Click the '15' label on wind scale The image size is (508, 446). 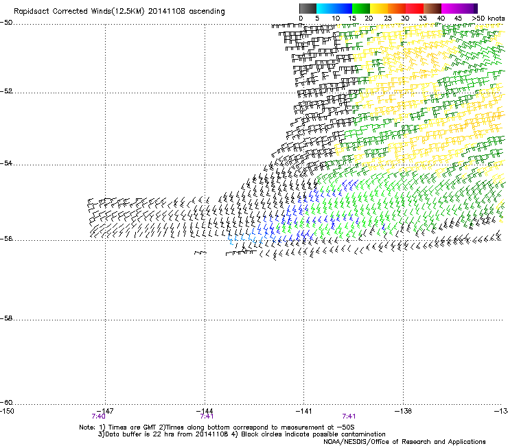click(x=352, y=19)
